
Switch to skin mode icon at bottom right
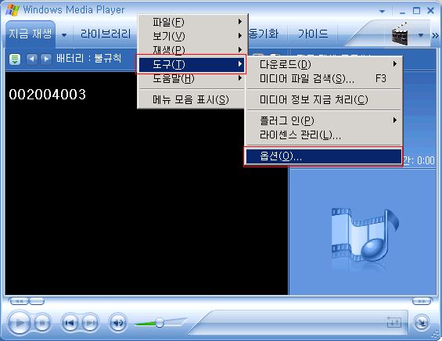421,323
